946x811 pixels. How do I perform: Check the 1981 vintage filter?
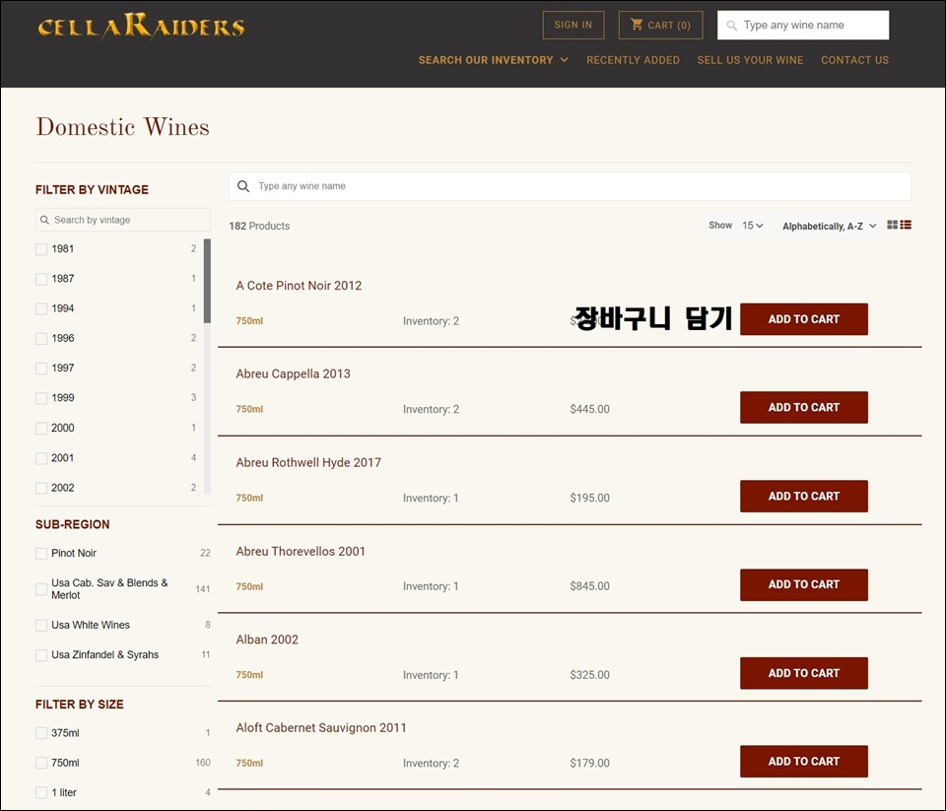41,249
